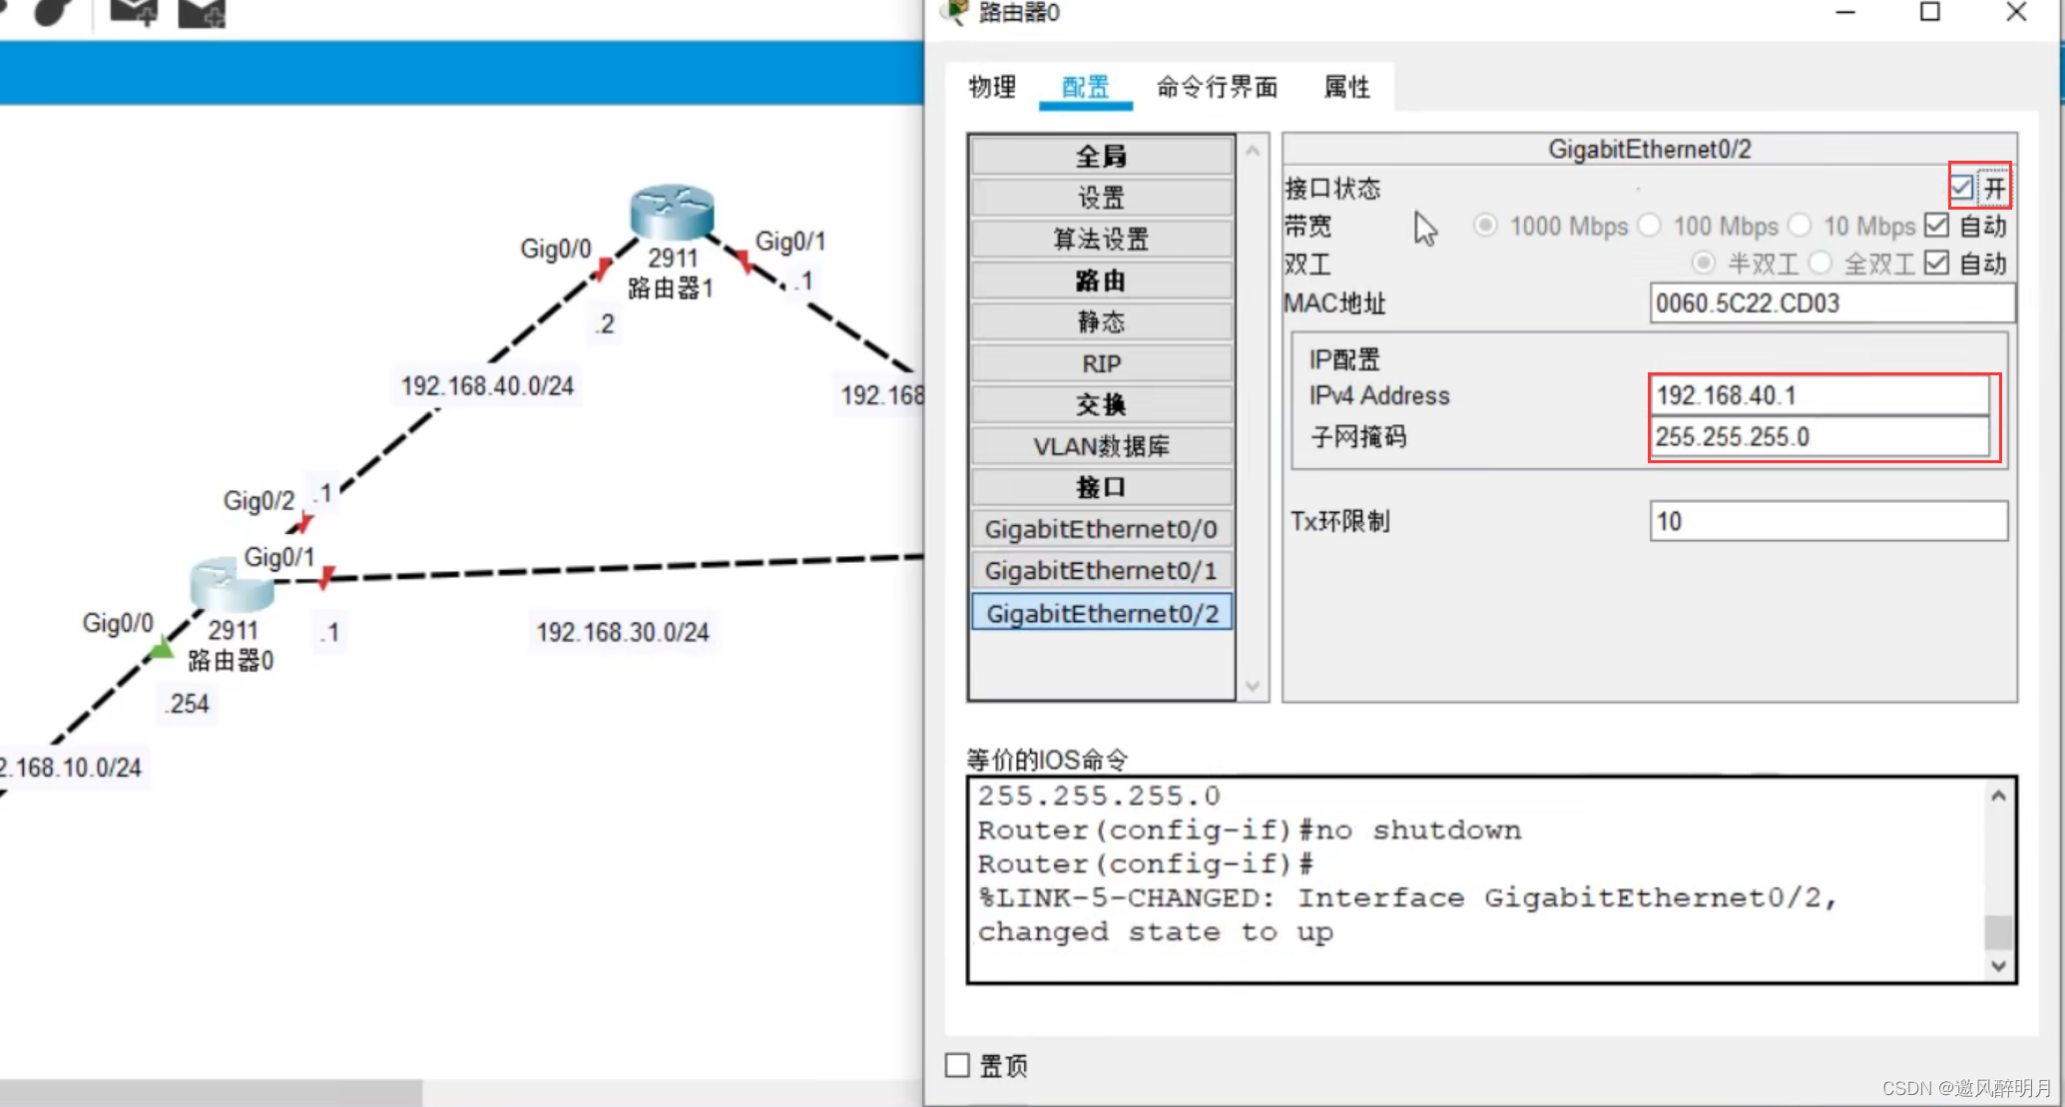2065x1107 pixels.
Task: Click the Gig0/1 label beside 路由器1
Action: coord(790,242)
